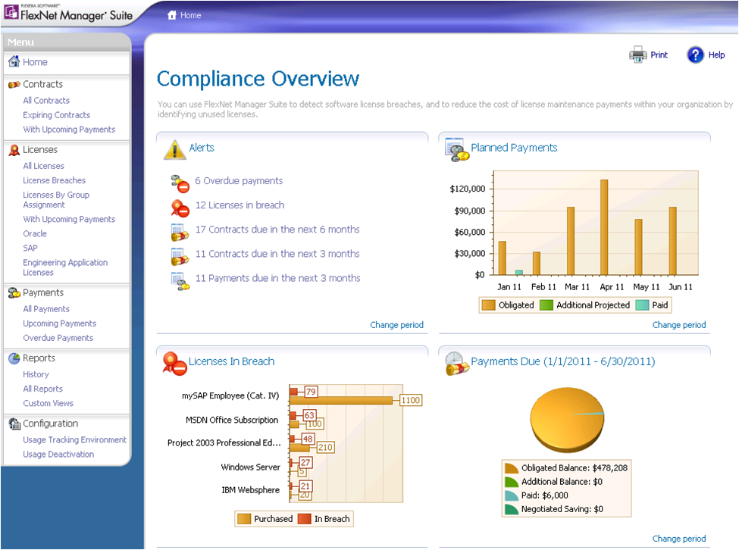The width and height of the screenshot is (739, 550).
Task: Click the Licenses In Breach ribbon icon
Action: coord(174,363)
